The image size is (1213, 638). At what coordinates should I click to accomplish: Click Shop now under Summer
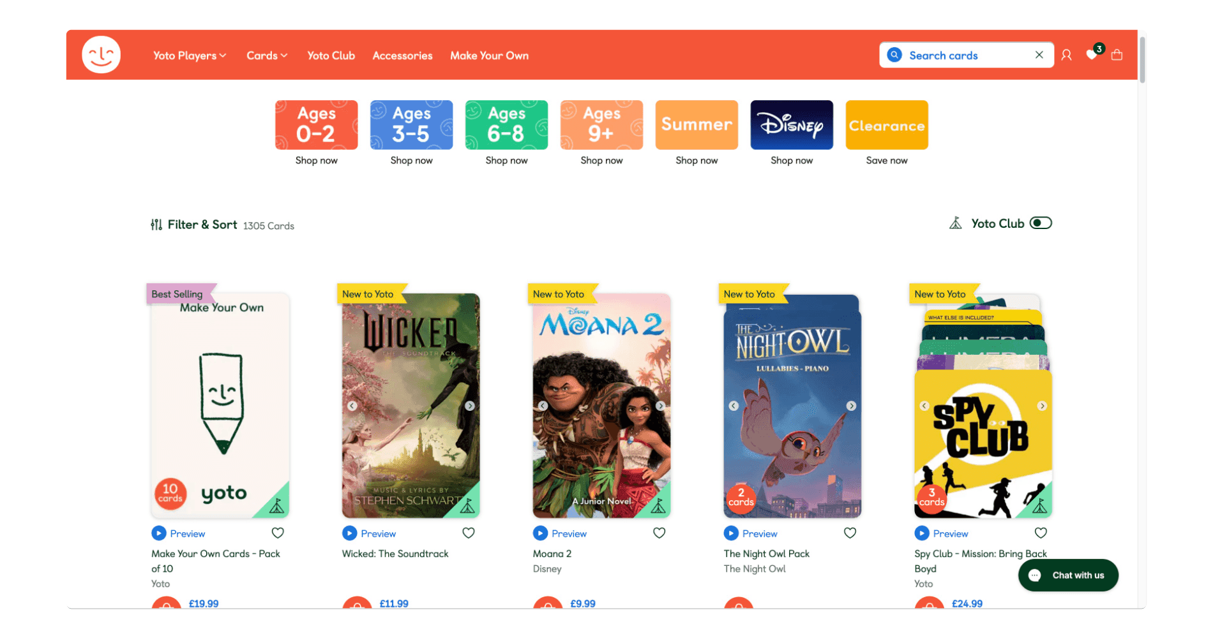[x=697, y=161]
